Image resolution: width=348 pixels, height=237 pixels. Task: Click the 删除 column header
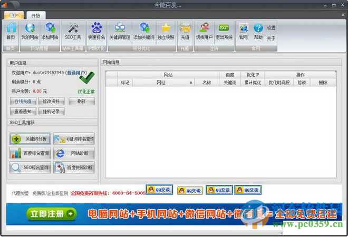(x=323, y=83)
